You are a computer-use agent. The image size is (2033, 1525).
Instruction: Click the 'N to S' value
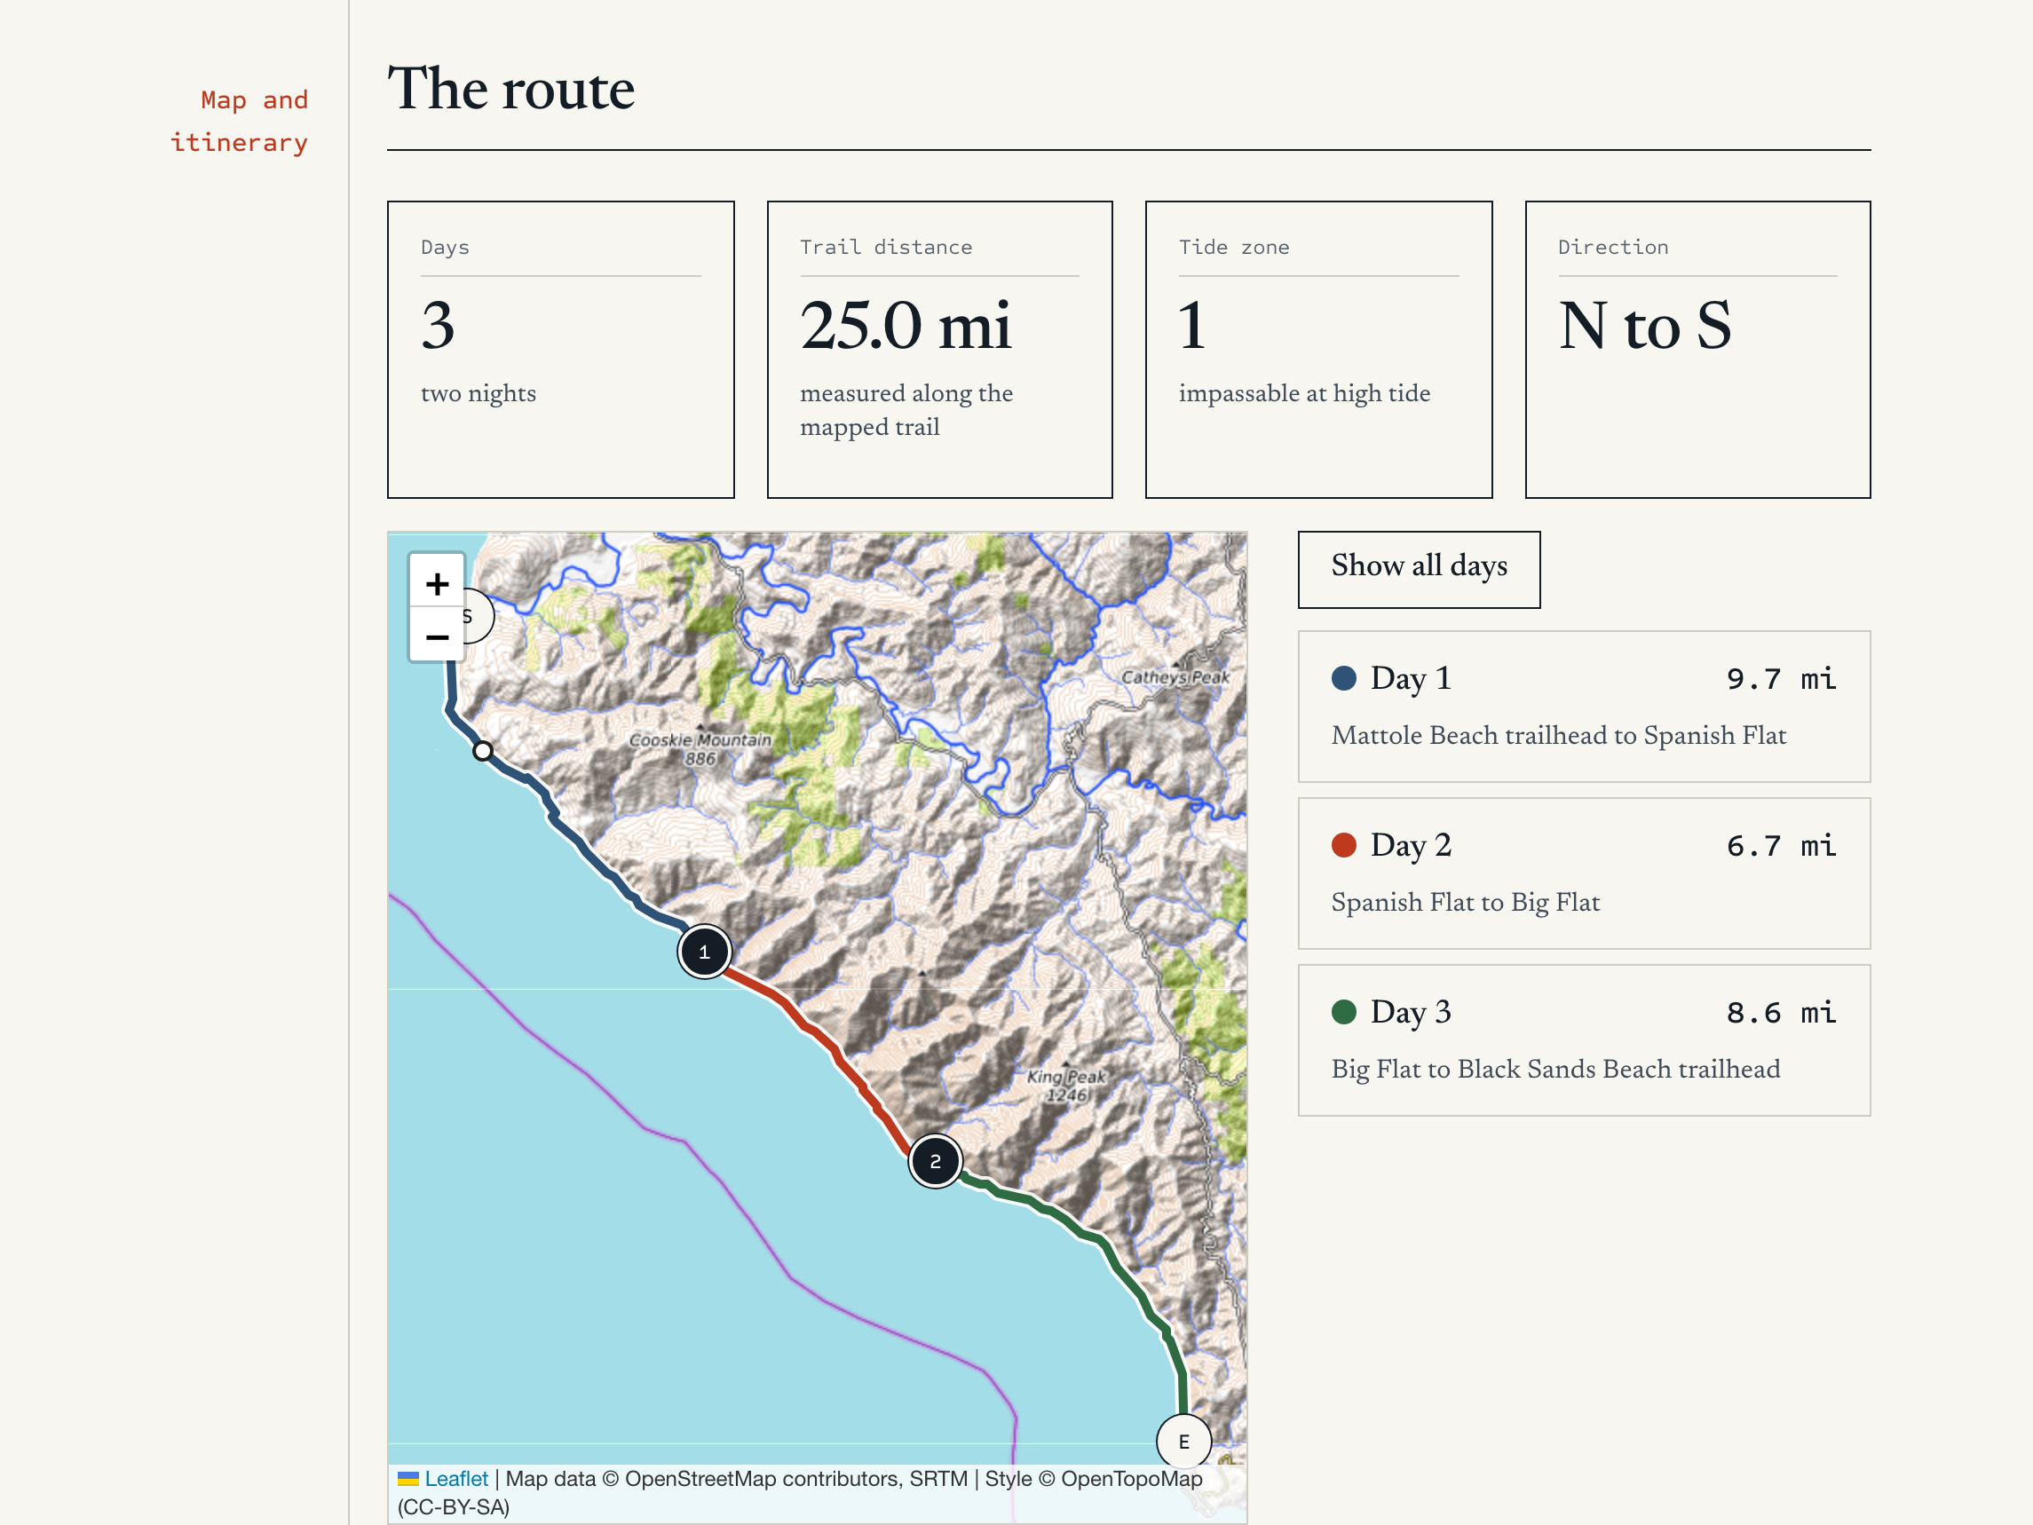(x=1645, y=327)
